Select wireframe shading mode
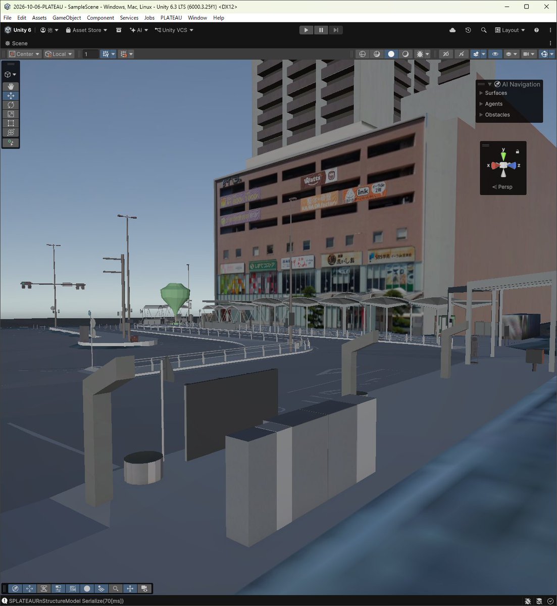557x606 pixels. (x=362, y=54)
